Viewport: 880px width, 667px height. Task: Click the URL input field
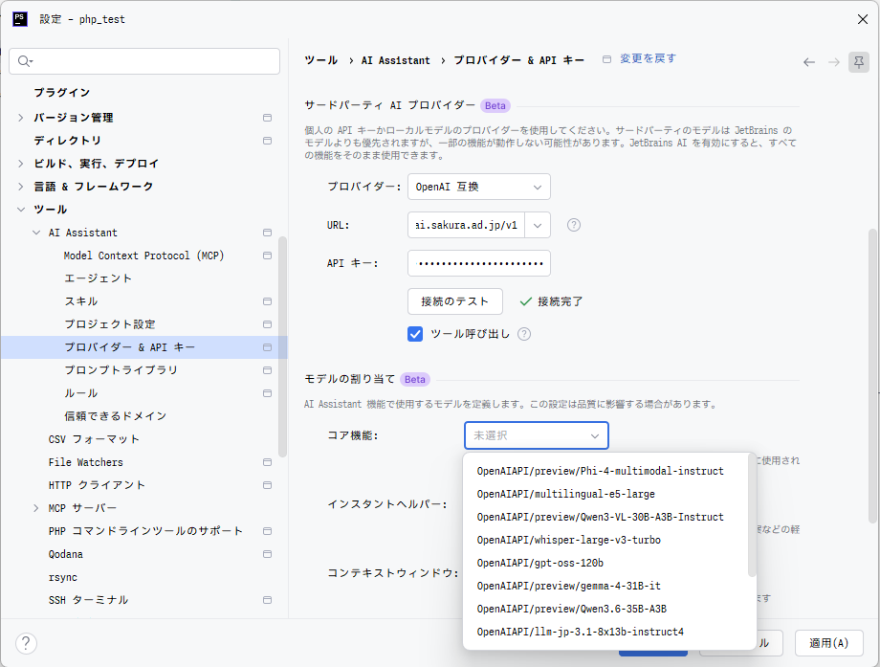click(x=467, y=225)
